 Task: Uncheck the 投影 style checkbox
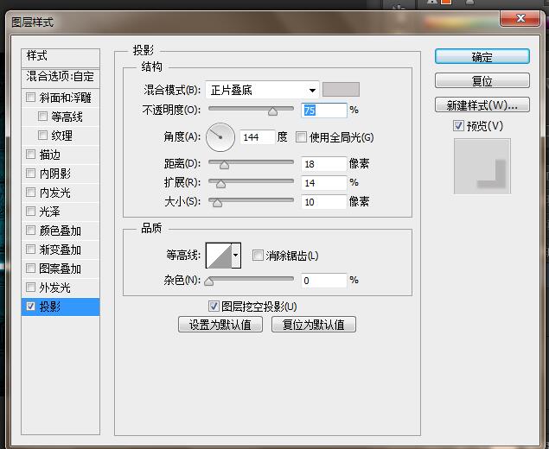coord(31,307)
